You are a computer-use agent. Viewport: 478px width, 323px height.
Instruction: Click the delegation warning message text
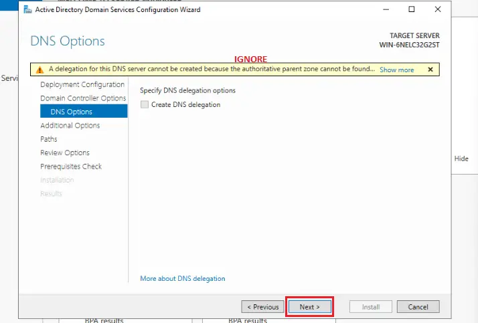click(x=212, y=69)
